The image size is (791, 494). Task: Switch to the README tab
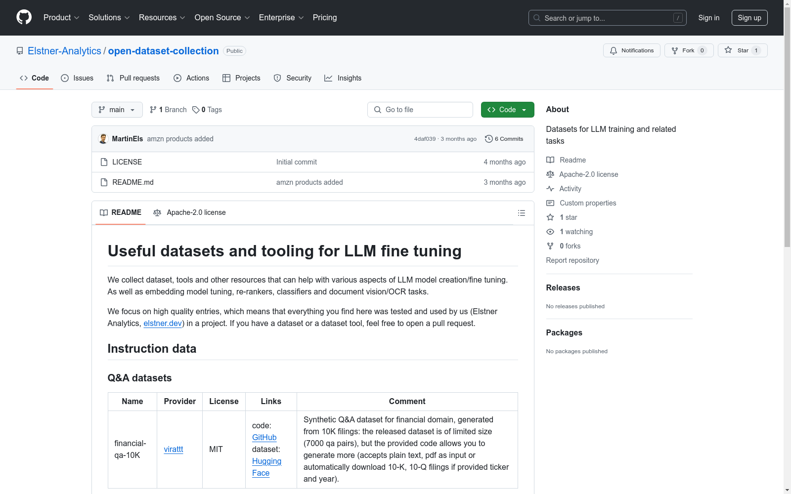click(121, 212)
